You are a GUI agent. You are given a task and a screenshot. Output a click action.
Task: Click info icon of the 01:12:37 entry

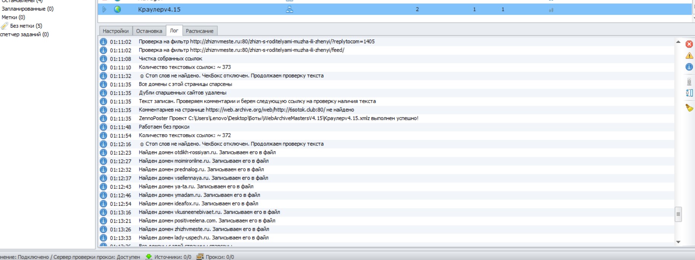[x=103, y=178]
